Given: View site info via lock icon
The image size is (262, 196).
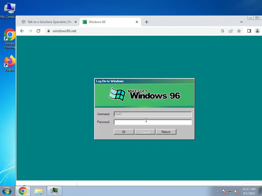Looking at the screenshot, I should tap(49, 31).
